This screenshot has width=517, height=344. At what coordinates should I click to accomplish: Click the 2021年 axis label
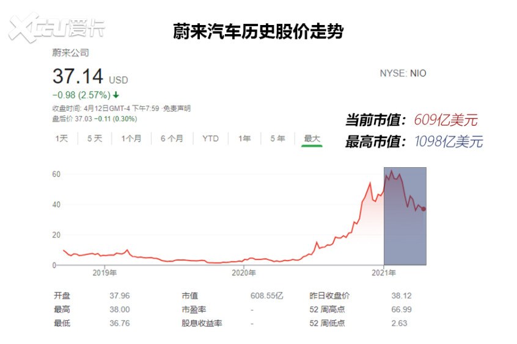click(x=384, y=273)
